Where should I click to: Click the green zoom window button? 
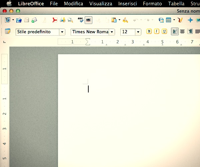tap(18, 11)
